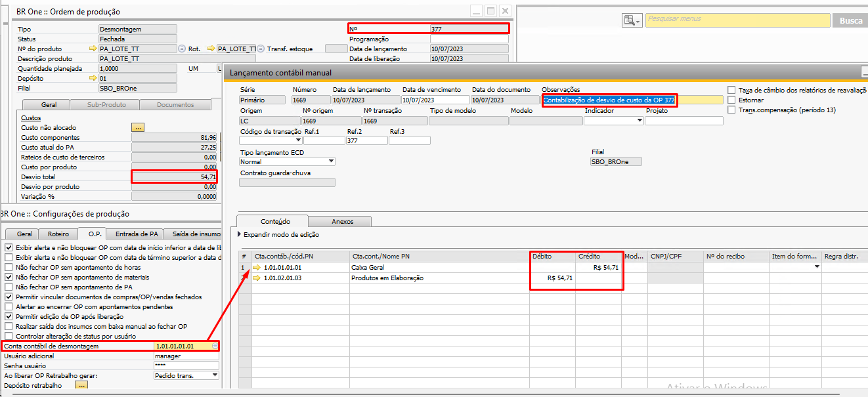This screenshot has width=868, height=397.
Task: Open Ao liberar OP Retrabalho gerar dropdown
Action: tap(215, 375)
